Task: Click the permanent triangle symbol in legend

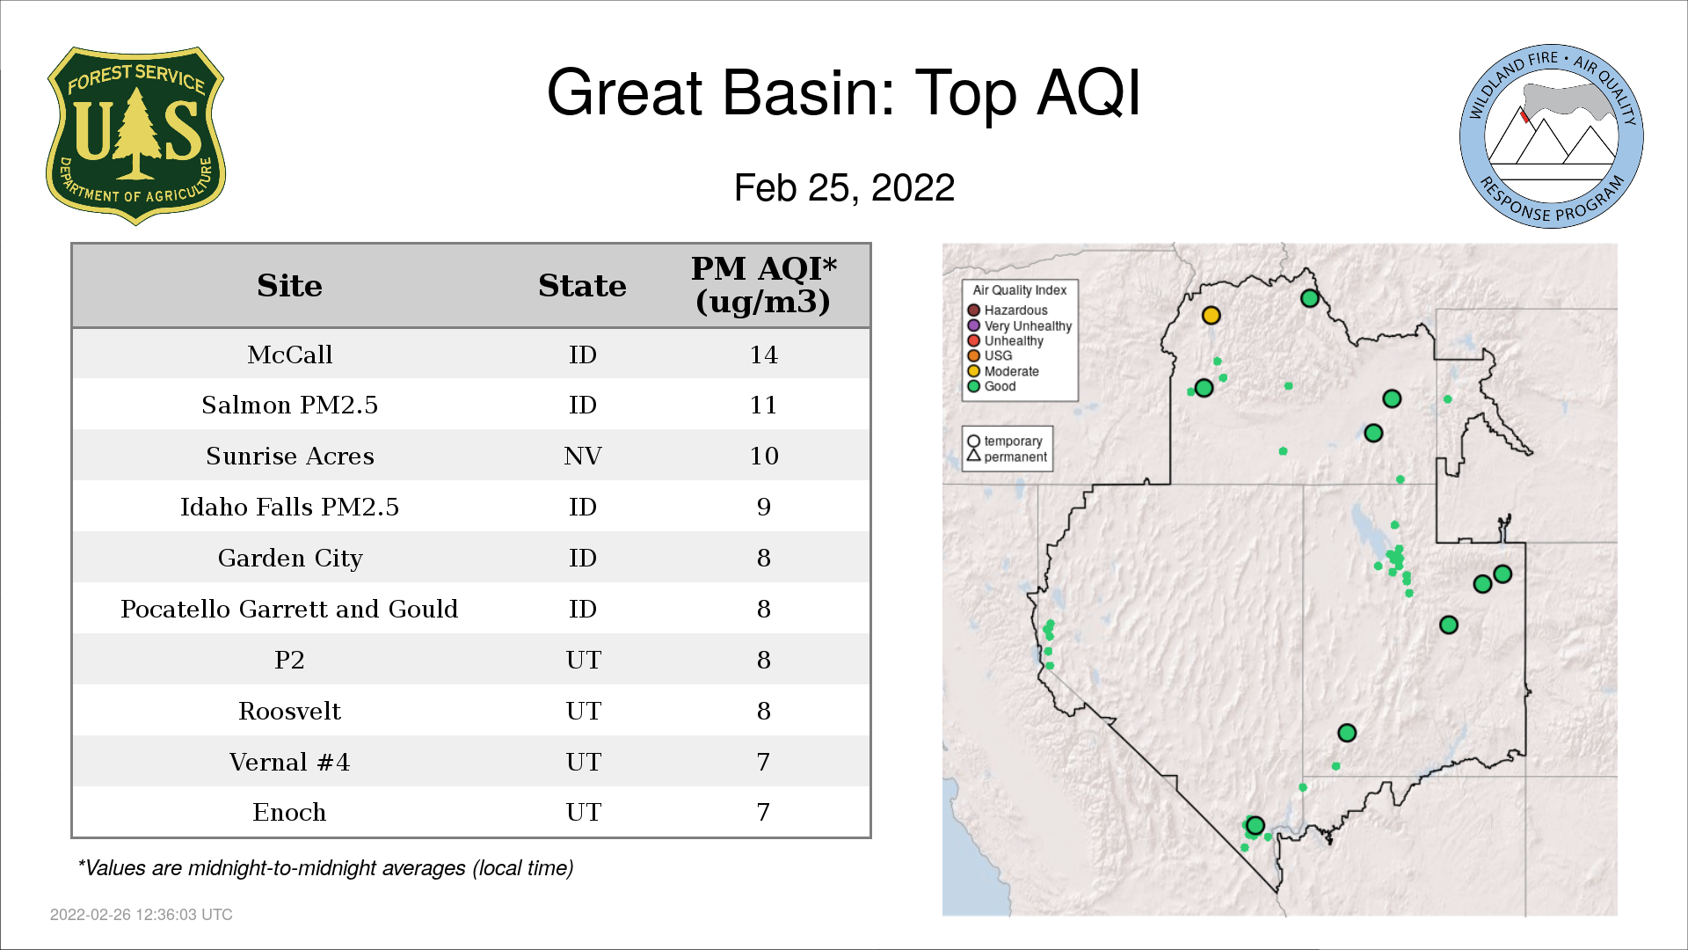Action: click(973, 456)
